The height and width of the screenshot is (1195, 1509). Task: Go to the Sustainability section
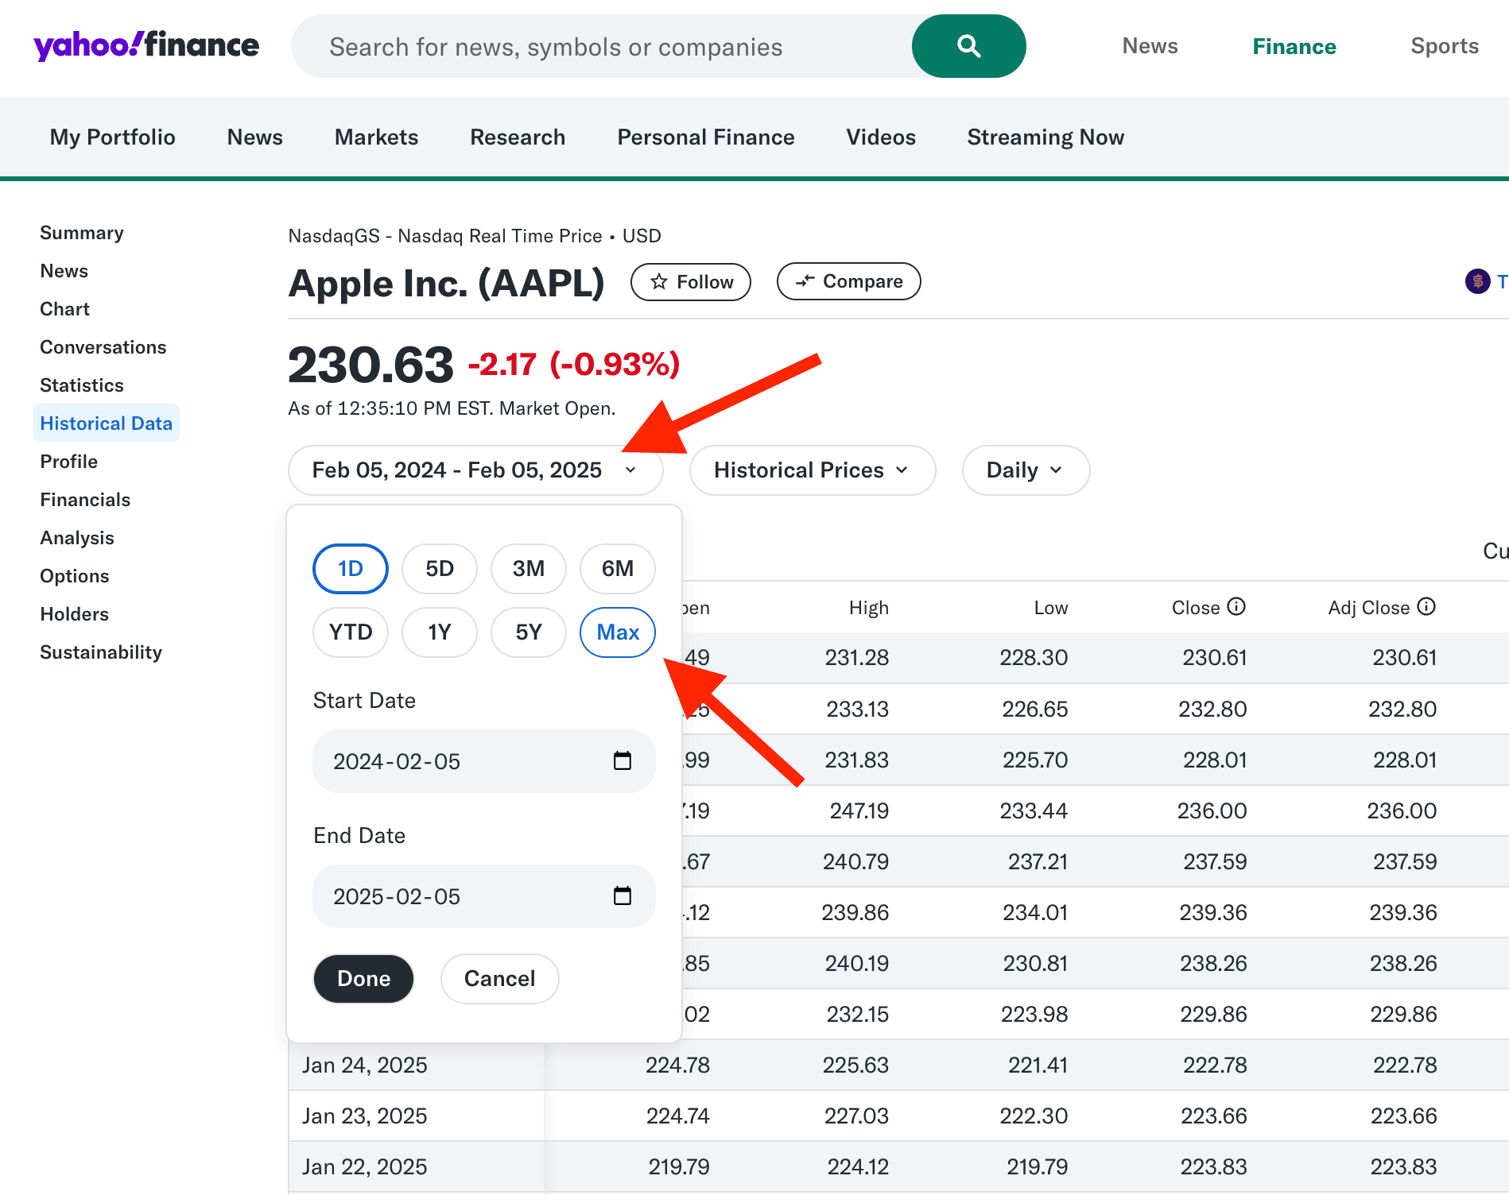coord(101,652)
